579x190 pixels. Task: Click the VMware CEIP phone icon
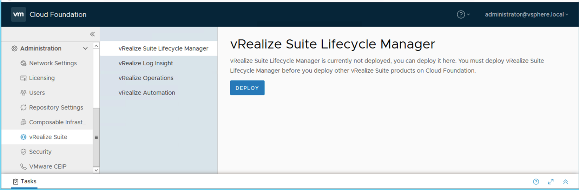click(24, 166)
